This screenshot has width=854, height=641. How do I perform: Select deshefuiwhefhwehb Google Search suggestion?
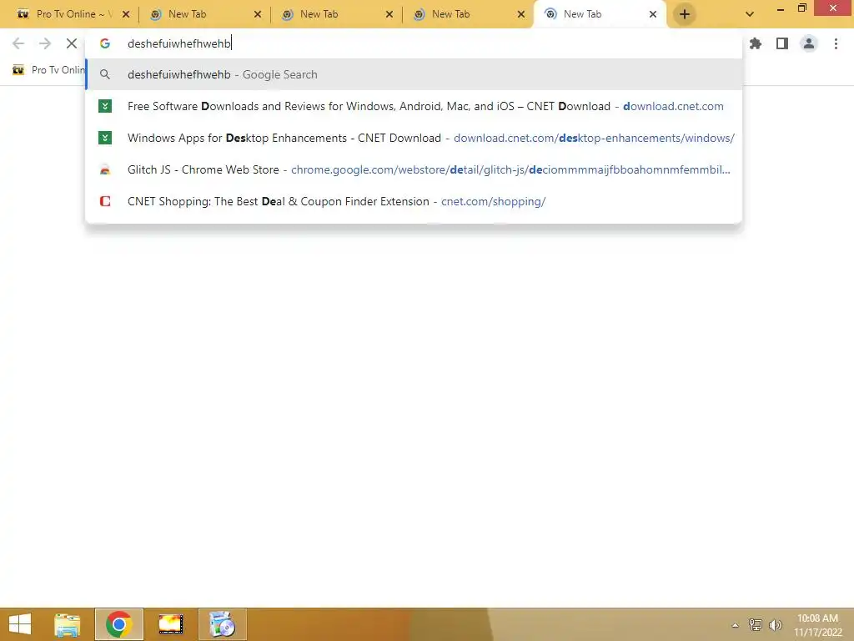[414, 74]
